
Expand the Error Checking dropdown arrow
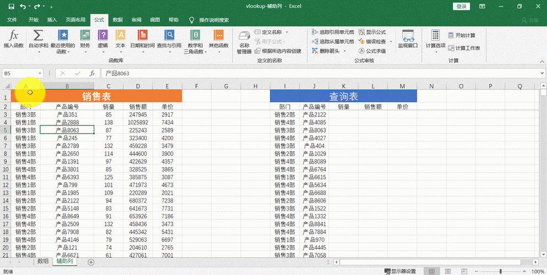tap(391, 41)
